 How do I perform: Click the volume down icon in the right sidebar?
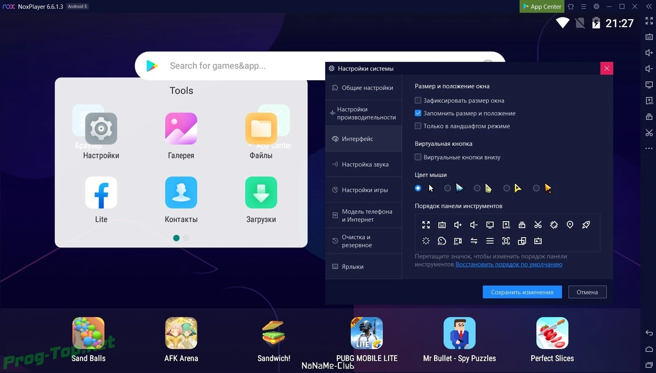649,69
